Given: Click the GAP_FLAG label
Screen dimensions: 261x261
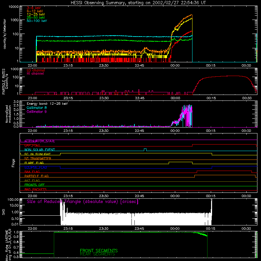Looking at the screenshot, I should [x=32, y=146].
